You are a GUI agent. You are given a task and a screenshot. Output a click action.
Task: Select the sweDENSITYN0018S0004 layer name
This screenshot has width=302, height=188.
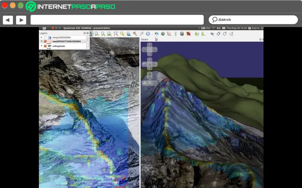click(x=66, y=41)
